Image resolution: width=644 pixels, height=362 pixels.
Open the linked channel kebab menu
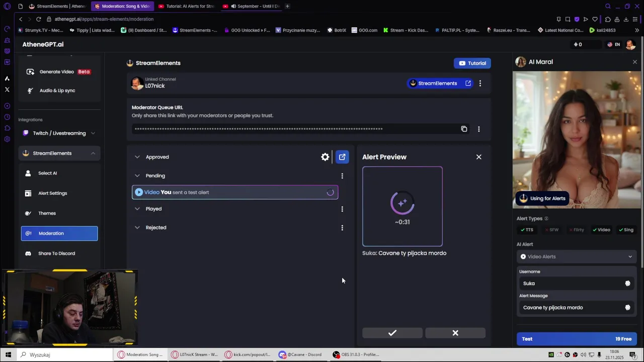(x=480, y=83)
